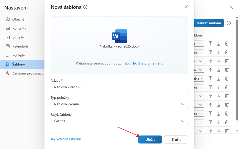This screenshot has width=239, height=149.
Task: Open the Kontakty settings section
Action: [19, 28]
